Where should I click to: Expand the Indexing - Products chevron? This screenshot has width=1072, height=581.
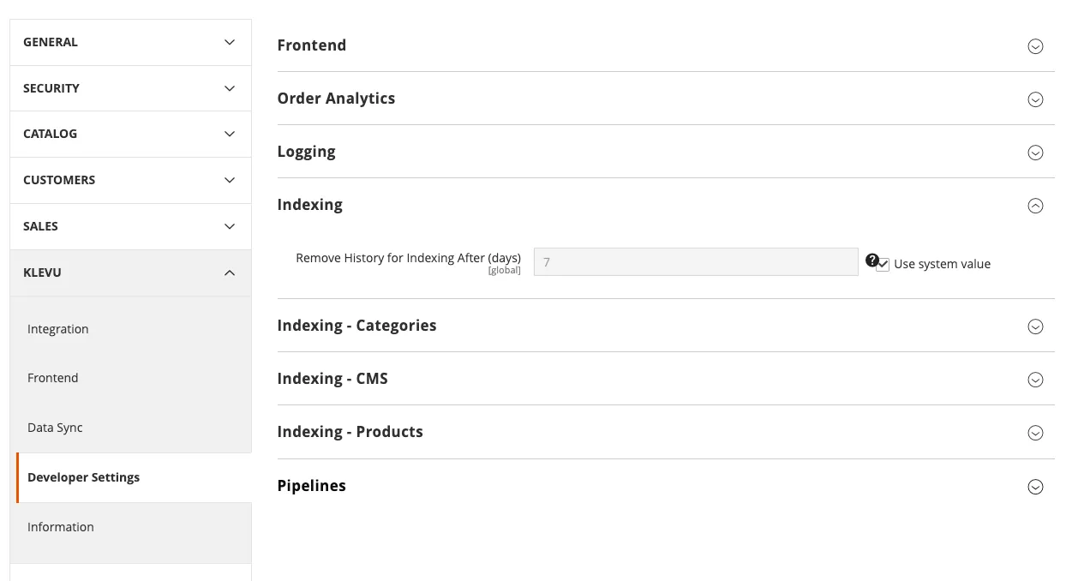tap(1035, 433)
